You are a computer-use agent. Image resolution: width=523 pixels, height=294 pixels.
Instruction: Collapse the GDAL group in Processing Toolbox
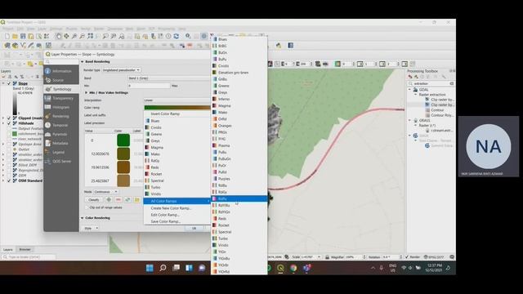point(410,90)
